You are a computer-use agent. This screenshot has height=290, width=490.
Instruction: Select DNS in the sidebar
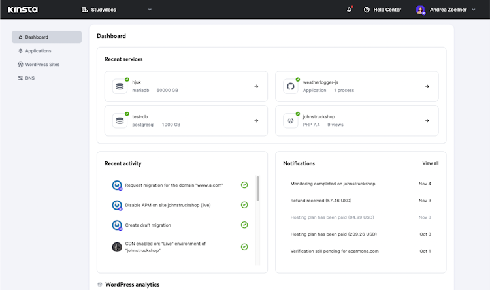(x=30, y=78)
